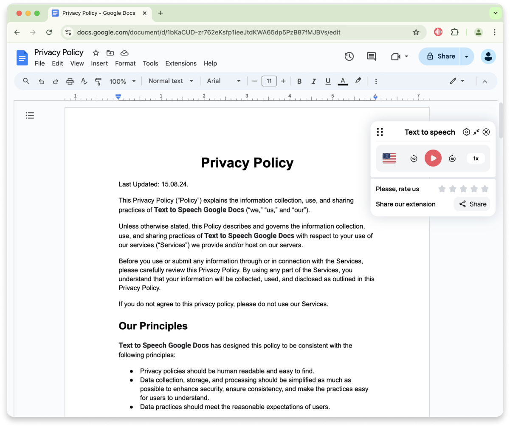Star the Privacy Policy document
Viewport: 510px width, 427px height.
96,53
